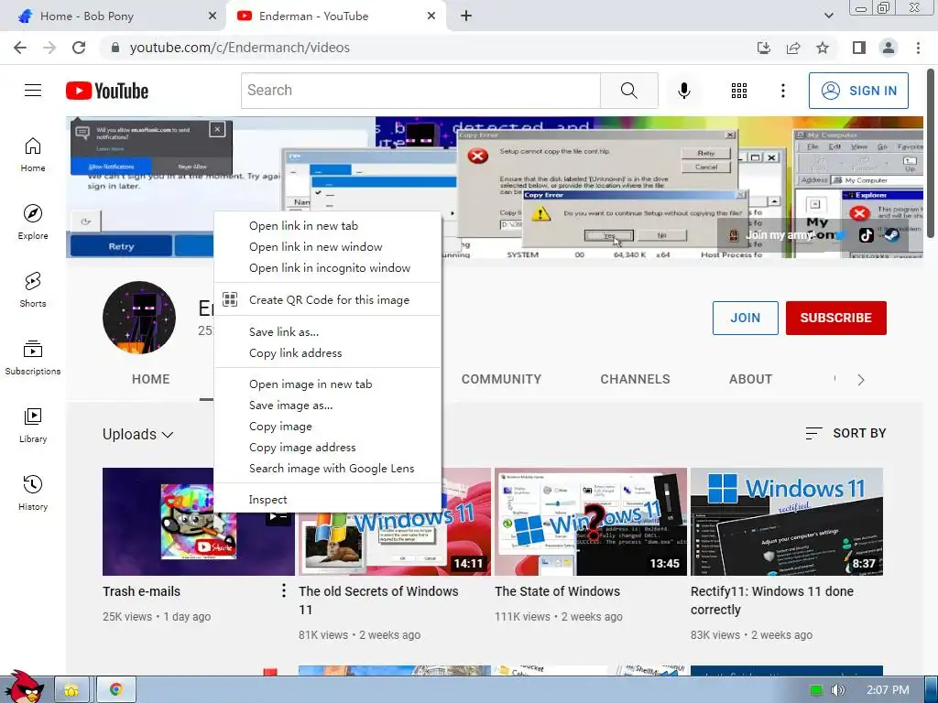Open the Chrome three-dot menu

coord(918,48)
